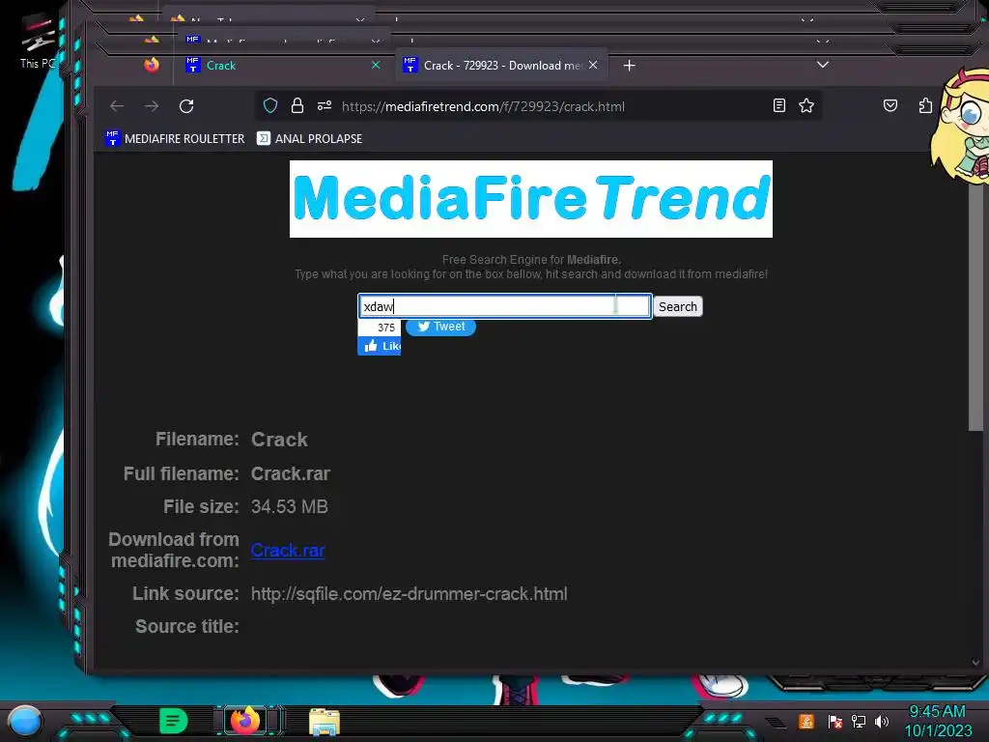989x742 pixels.
Task: Click the Filename value Crack
Action: [279, 440]
